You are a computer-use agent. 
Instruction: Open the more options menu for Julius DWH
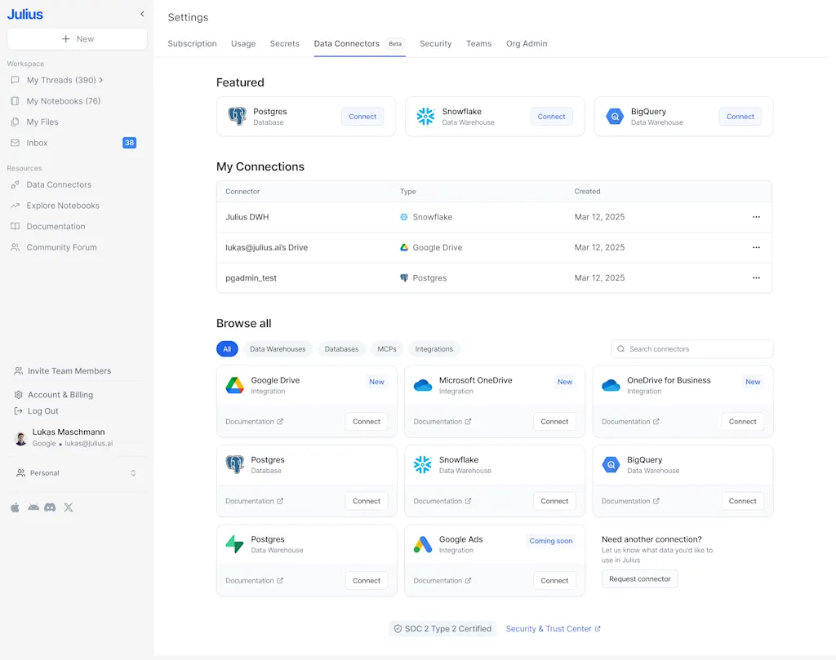(x=756, y=217)
